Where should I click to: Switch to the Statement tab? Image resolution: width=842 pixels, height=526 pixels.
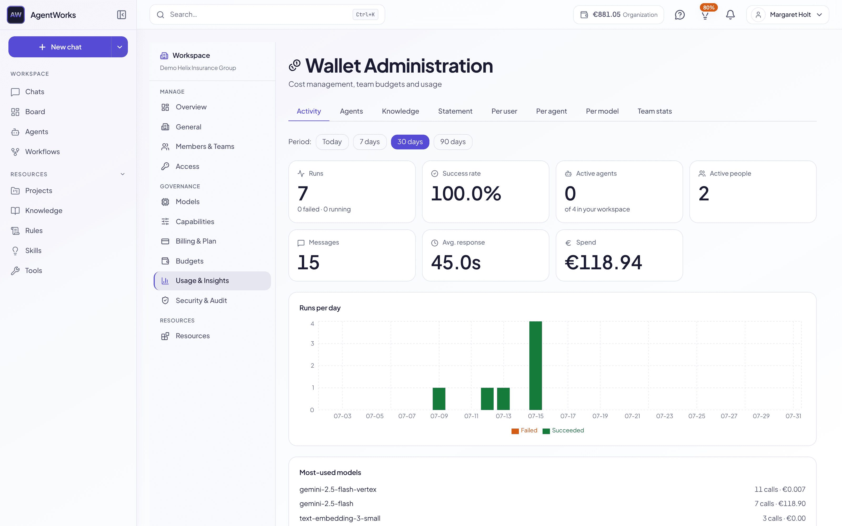(x=455, y=111)
